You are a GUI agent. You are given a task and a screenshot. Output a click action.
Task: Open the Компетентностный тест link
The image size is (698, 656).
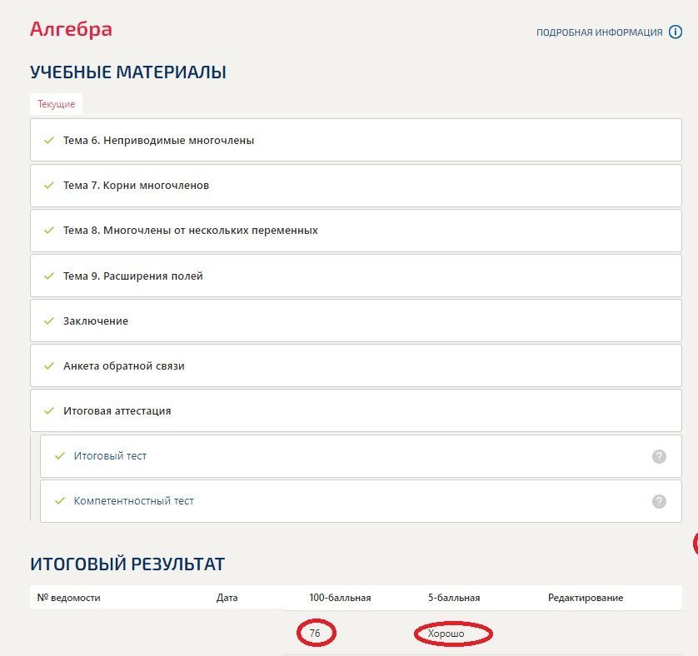point(133,500)
